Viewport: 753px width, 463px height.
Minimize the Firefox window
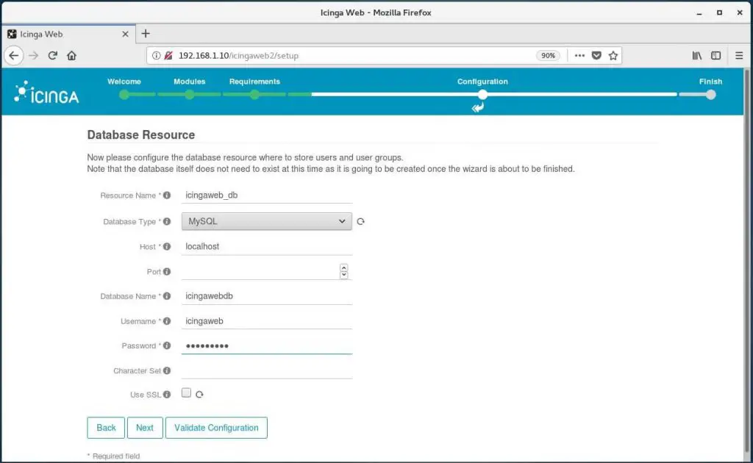(x=699, y=13)
